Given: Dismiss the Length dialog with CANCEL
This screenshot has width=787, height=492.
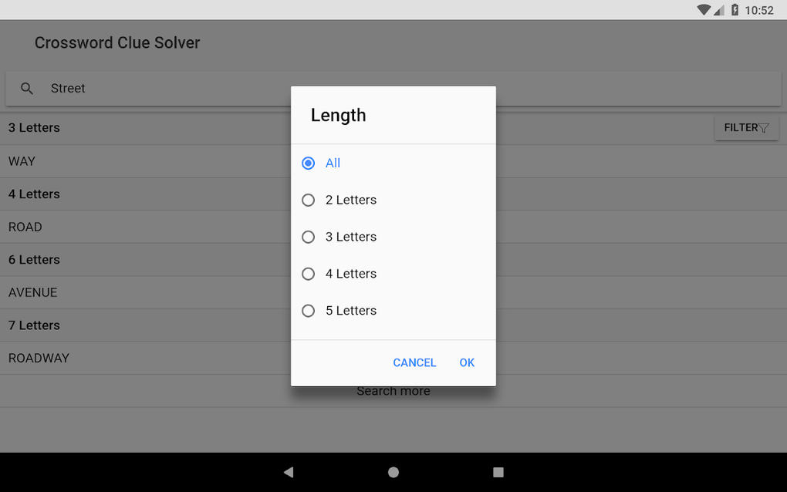Looking at the screenshot, I should (x=414, y=362).
